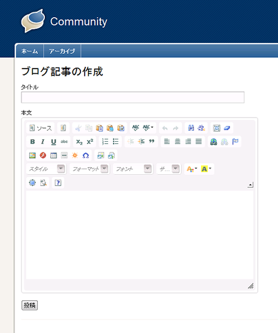The image size is (278, 333).
Task: Open the text color picker
Action: click(192, 169)
